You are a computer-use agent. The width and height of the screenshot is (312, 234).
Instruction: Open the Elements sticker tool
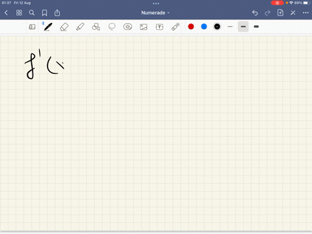pyautogui.click(x=127, y=27)
